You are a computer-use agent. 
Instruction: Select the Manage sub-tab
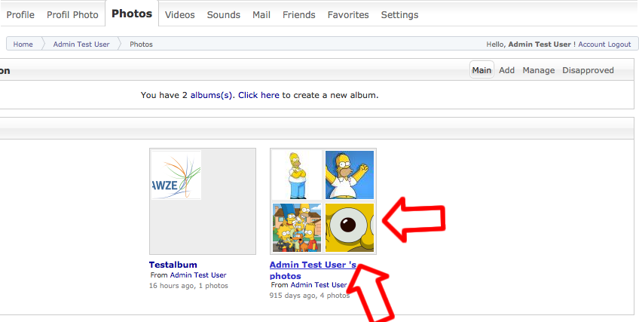[x=539, y=70]
